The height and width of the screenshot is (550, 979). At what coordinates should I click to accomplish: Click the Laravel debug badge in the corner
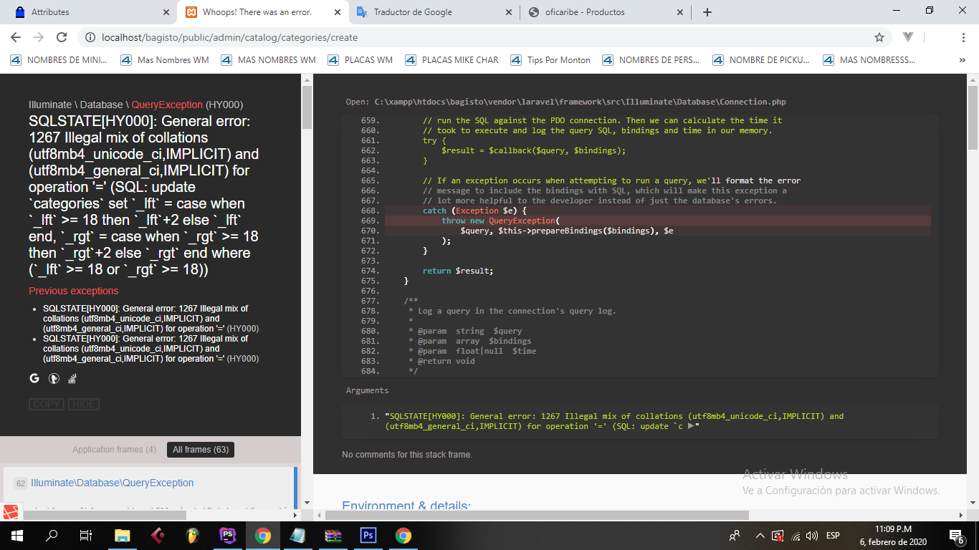click(11, 512)
